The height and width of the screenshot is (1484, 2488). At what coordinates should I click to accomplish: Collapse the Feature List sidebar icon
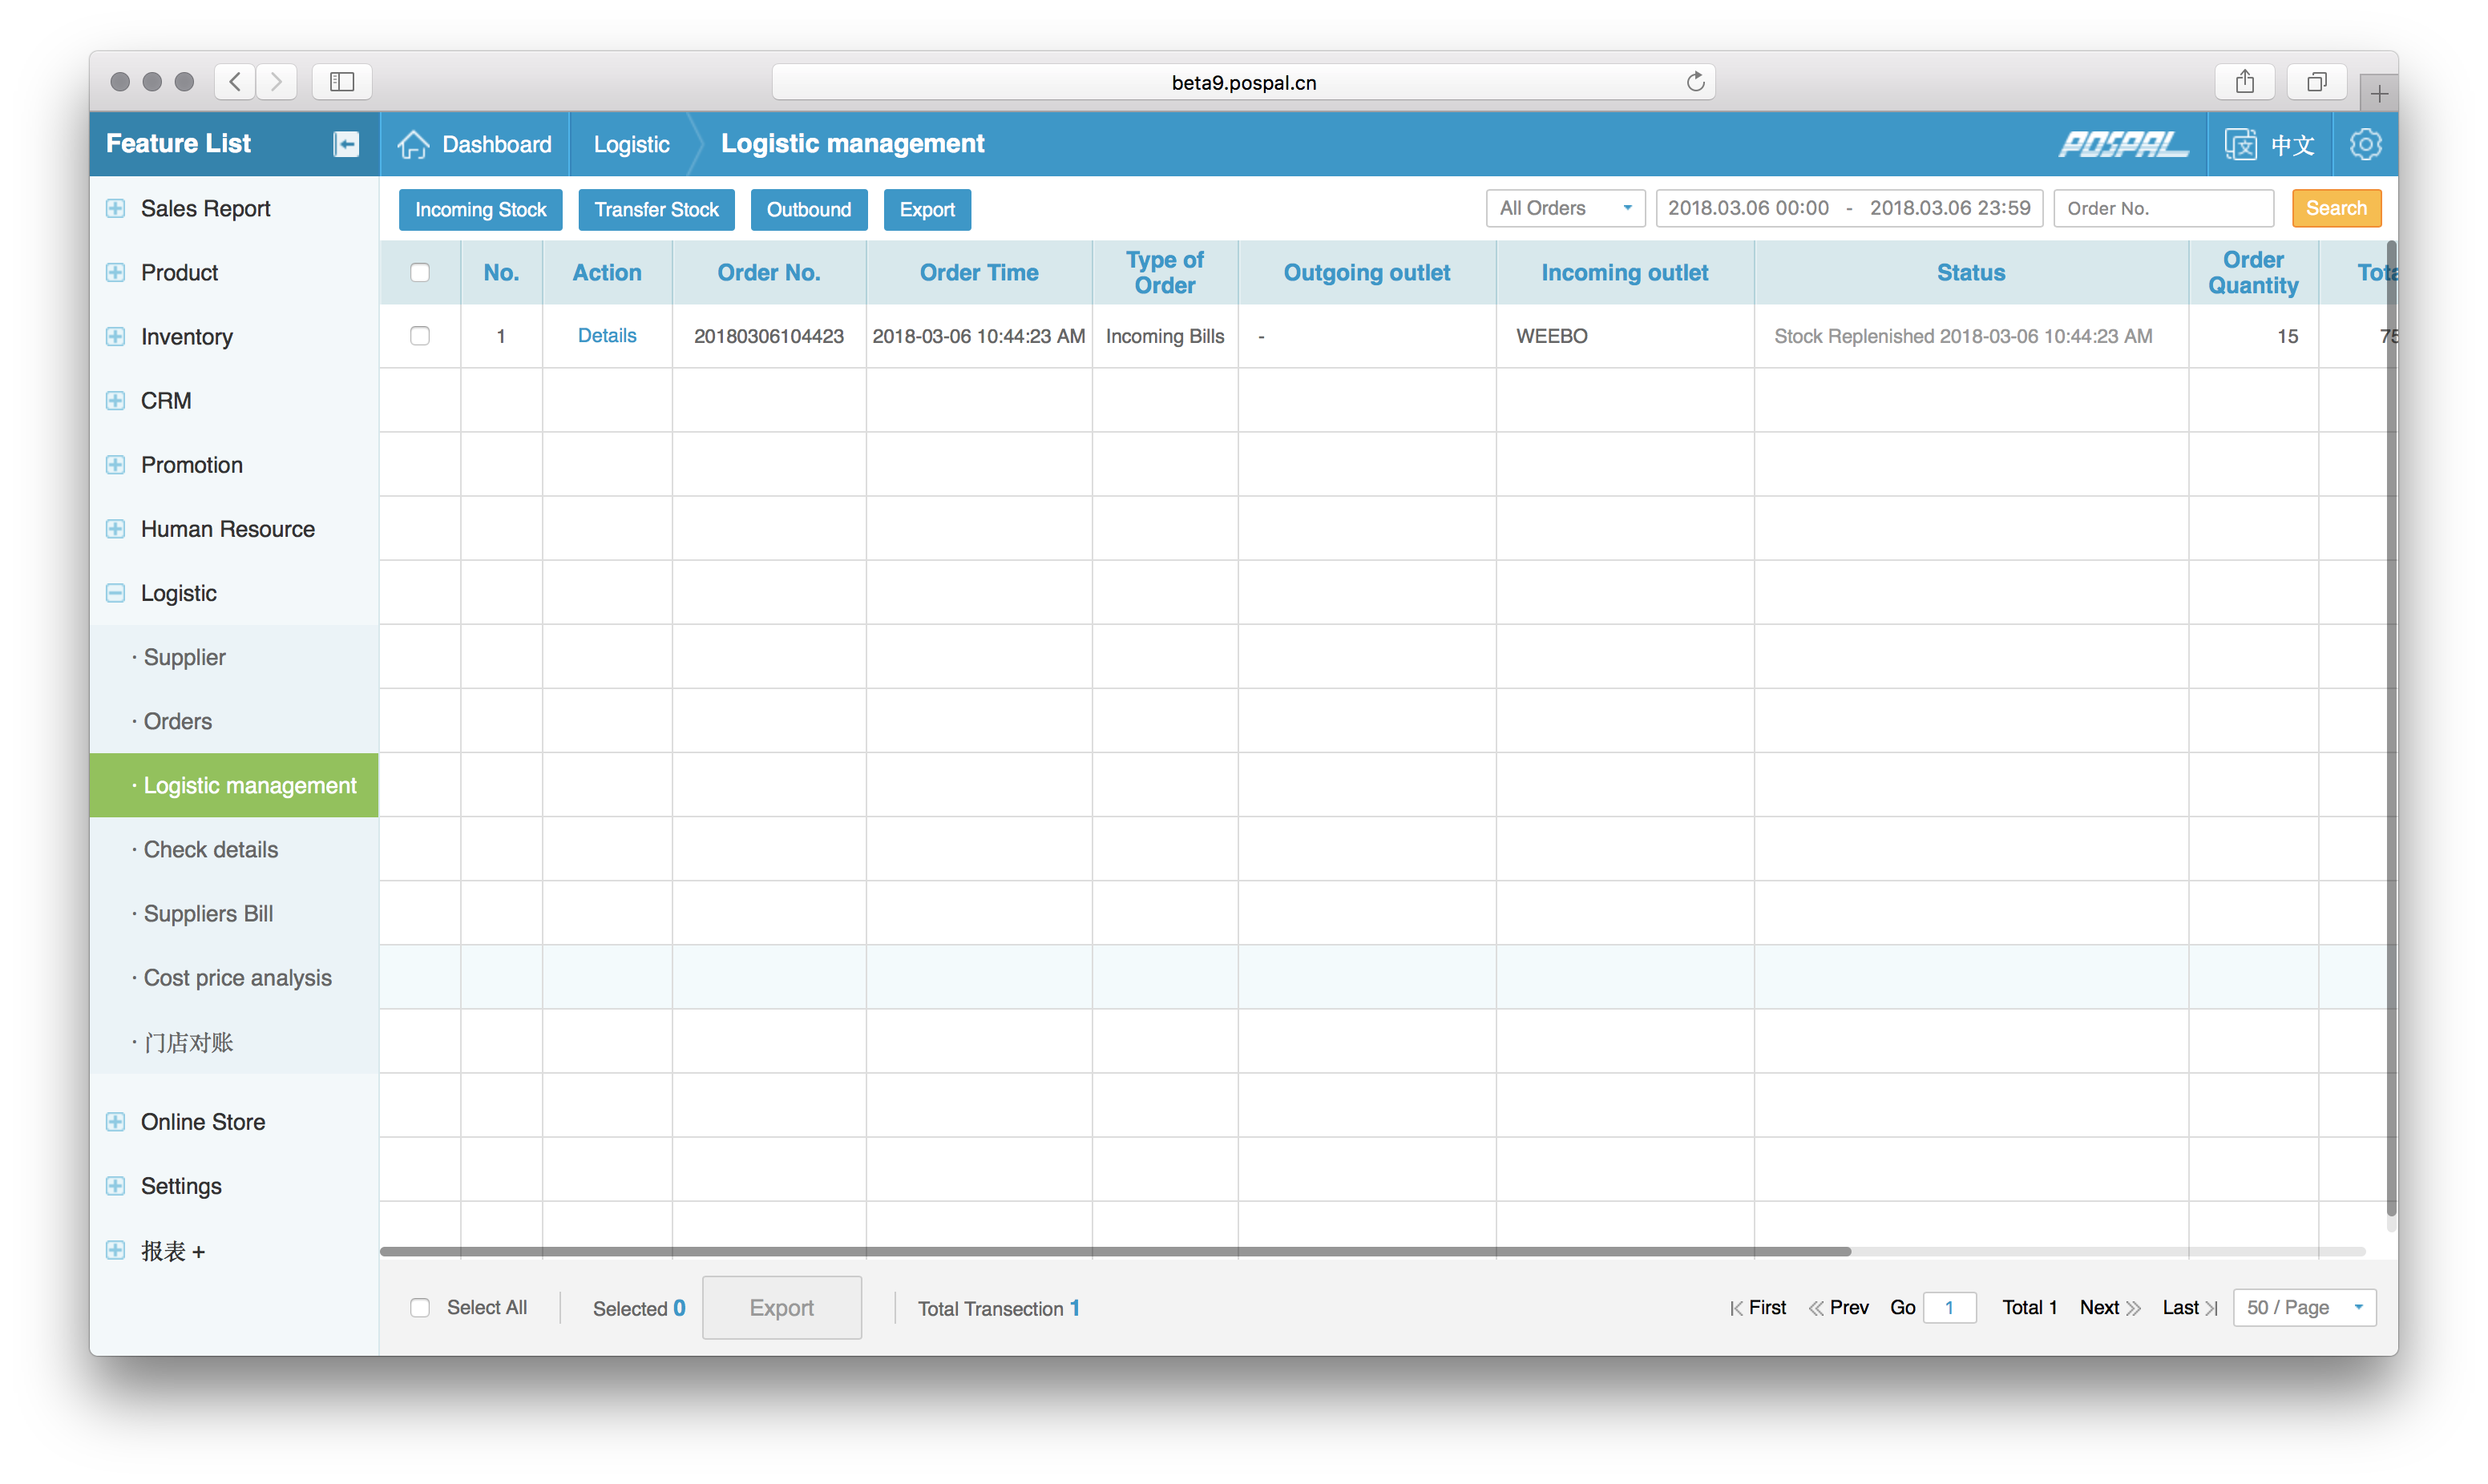click(346, 144)
